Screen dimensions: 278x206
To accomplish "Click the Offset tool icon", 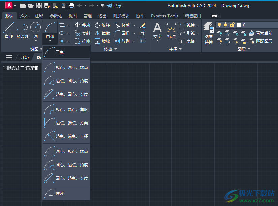I will point(143,41).
